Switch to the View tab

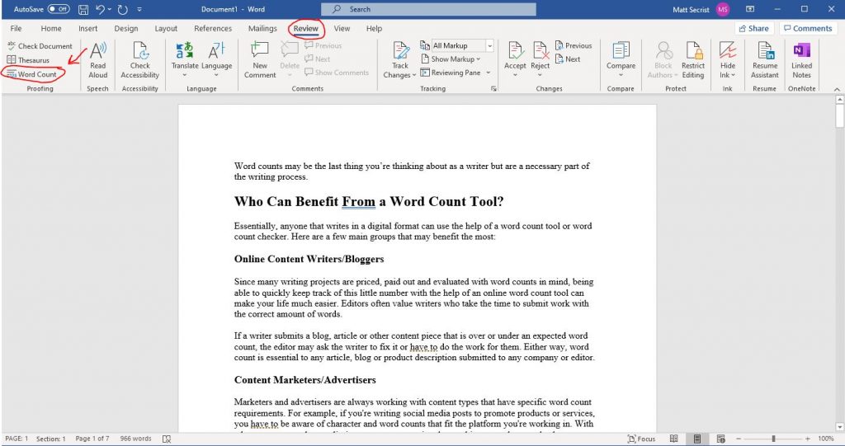[x=342, y=29]
